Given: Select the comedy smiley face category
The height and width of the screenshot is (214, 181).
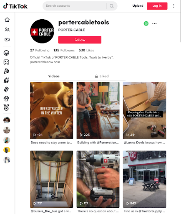Looking at the screenshot, I should click(6, 53).
